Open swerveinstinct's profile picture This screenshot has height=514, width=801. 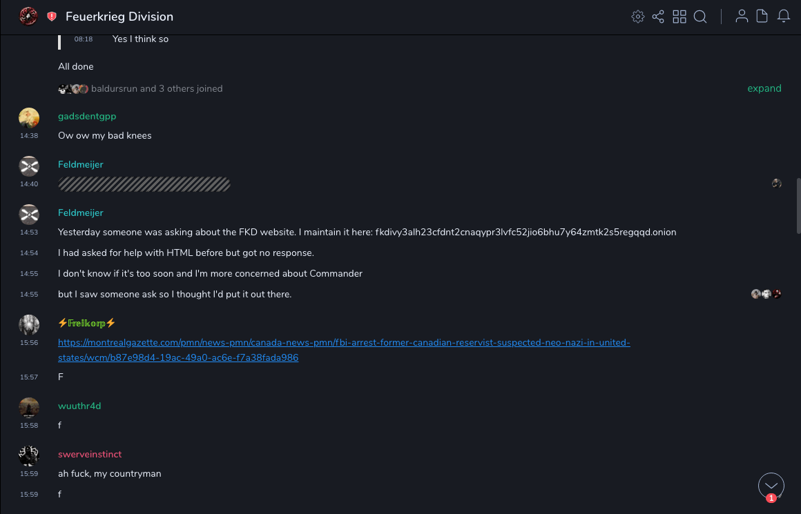(x=29, y=456)
